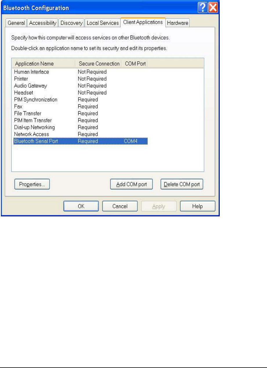
Task: Open Help with the Help button
Action: pyautogui.click(x=197, y=206)
